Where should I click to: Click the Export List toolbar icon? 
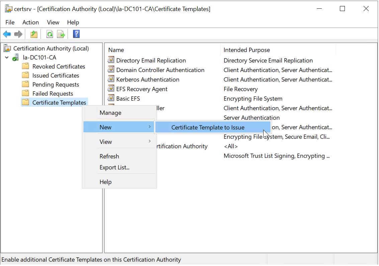click(x=61, y=34)
